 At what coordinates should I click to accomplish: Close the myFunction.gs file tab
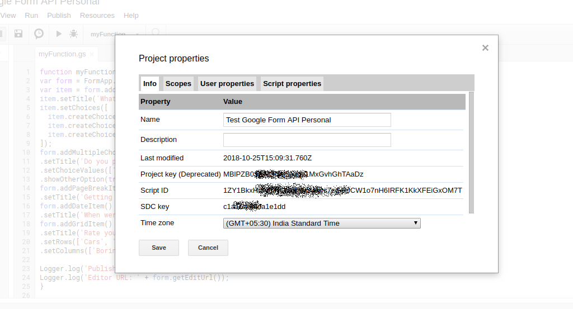(x=92, y=54)
